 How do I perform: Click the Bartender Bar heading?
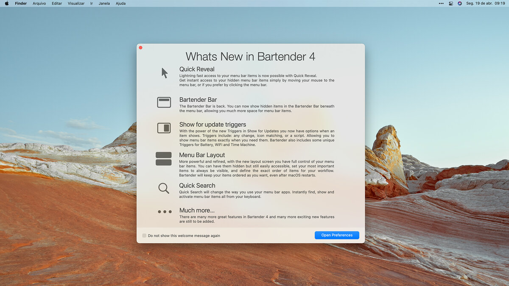point(198,100)
